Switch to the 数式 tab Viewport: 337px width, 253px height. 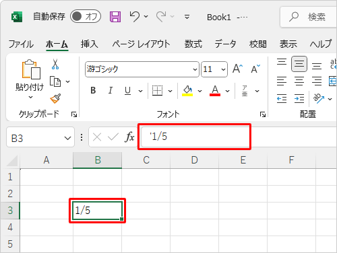pos(193,44)
